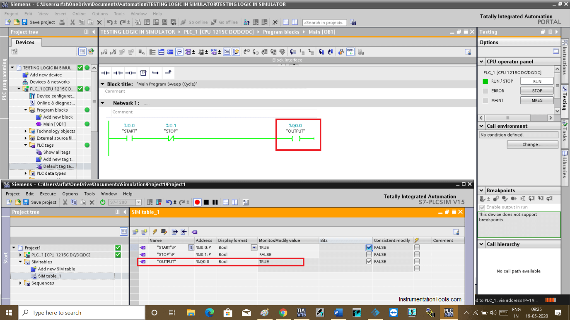Collapse the Breakpoints section

pos(481,191)
